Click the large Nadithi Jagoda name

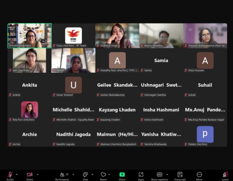(x=73, y=134)
